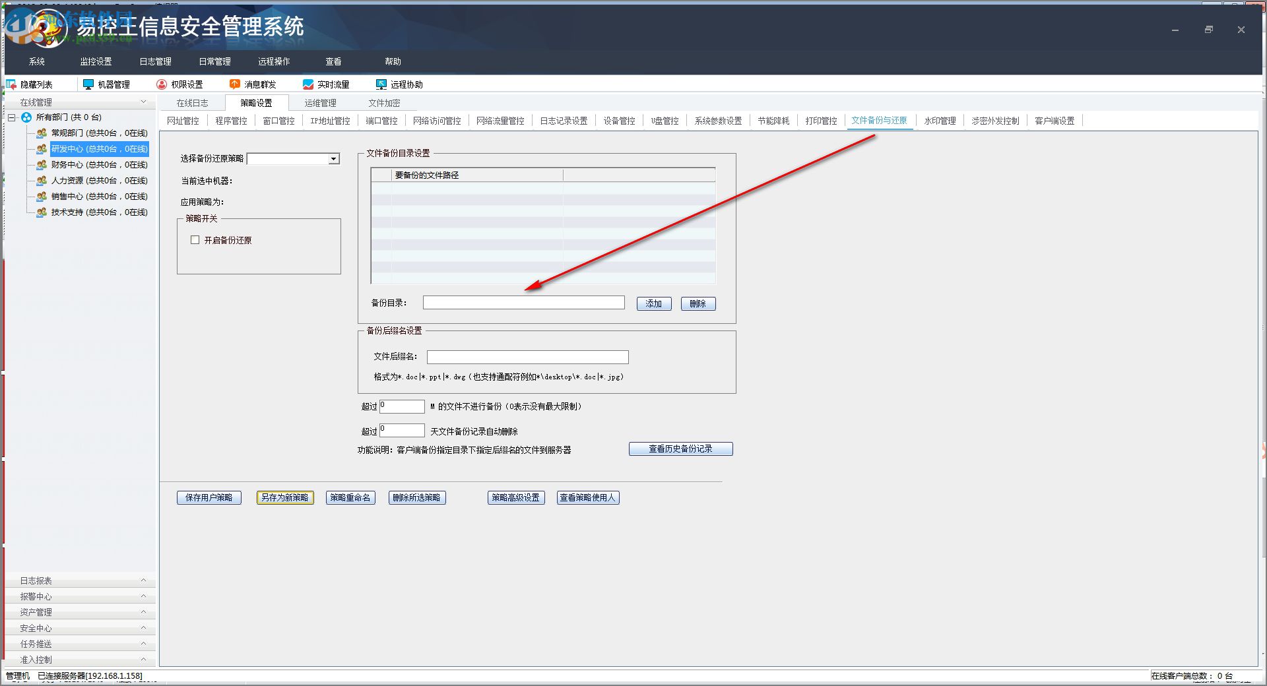
Task: Open the 选择备份还原策略 dropdown
Action: pos(334,159)
